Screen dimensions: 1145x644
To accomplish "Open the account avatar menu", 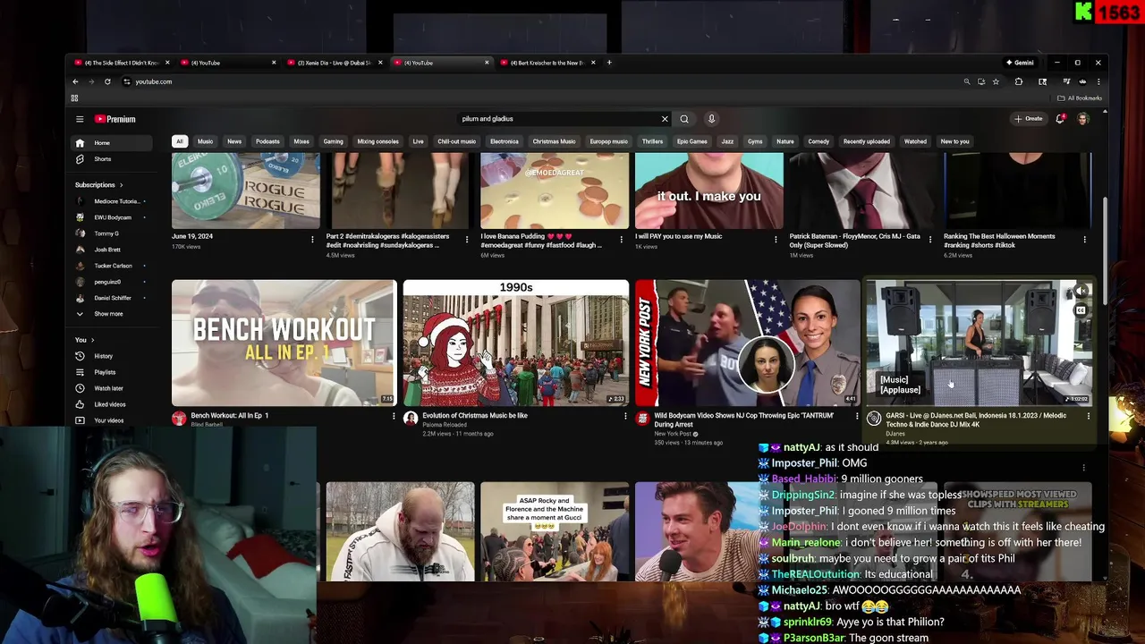I will coord(1082,119).
